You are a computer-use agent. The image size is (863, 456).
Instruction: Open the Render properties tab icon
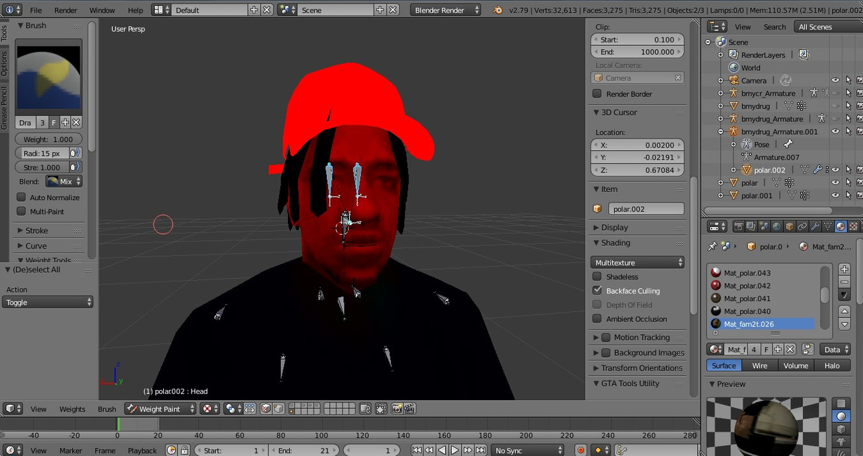point(738,226)
